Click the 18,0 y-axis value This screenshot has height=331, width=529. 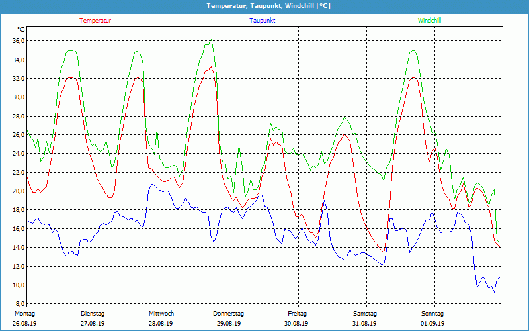pyautogui.click(x=19, y=210)
